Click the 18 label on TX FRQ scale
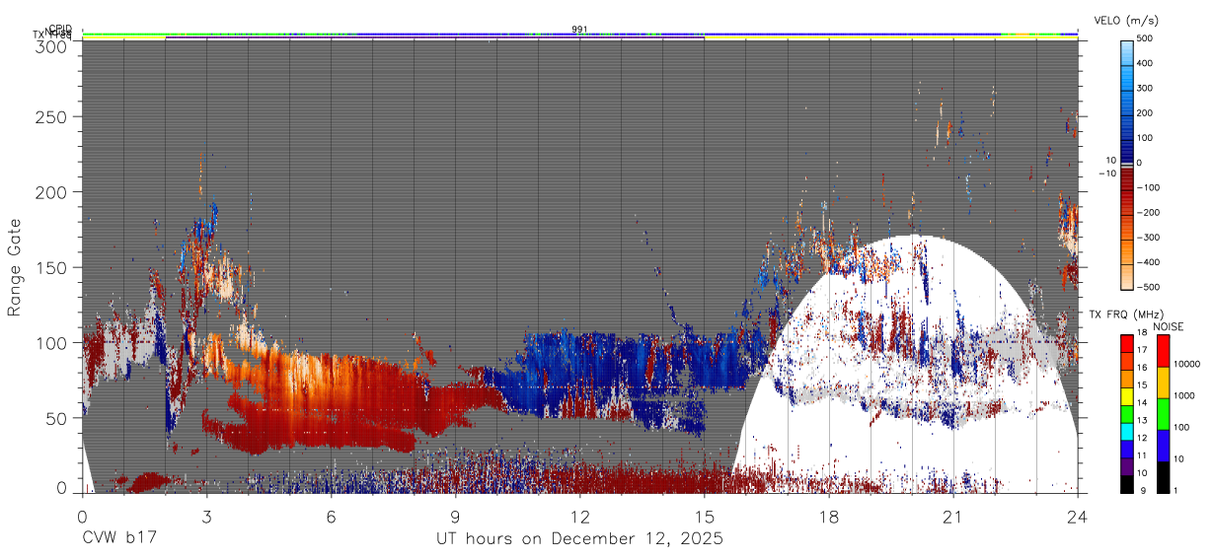The image size is (1212, 559). pos(1142,332)
